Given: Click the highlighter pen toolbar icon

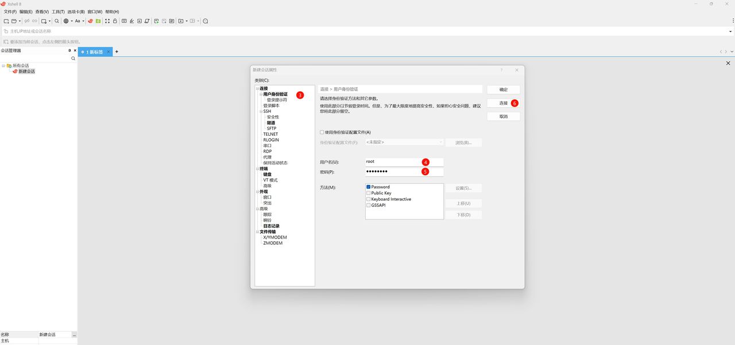Looking at the screenshot, I should (x=131, y=21).
